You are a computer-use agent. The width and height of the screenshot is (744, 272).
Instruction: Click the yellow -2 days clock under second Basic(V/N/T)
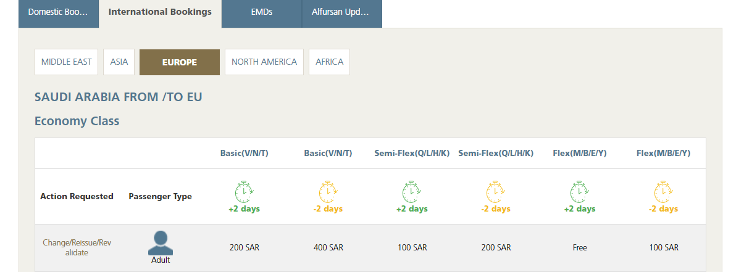pos(328,192)
